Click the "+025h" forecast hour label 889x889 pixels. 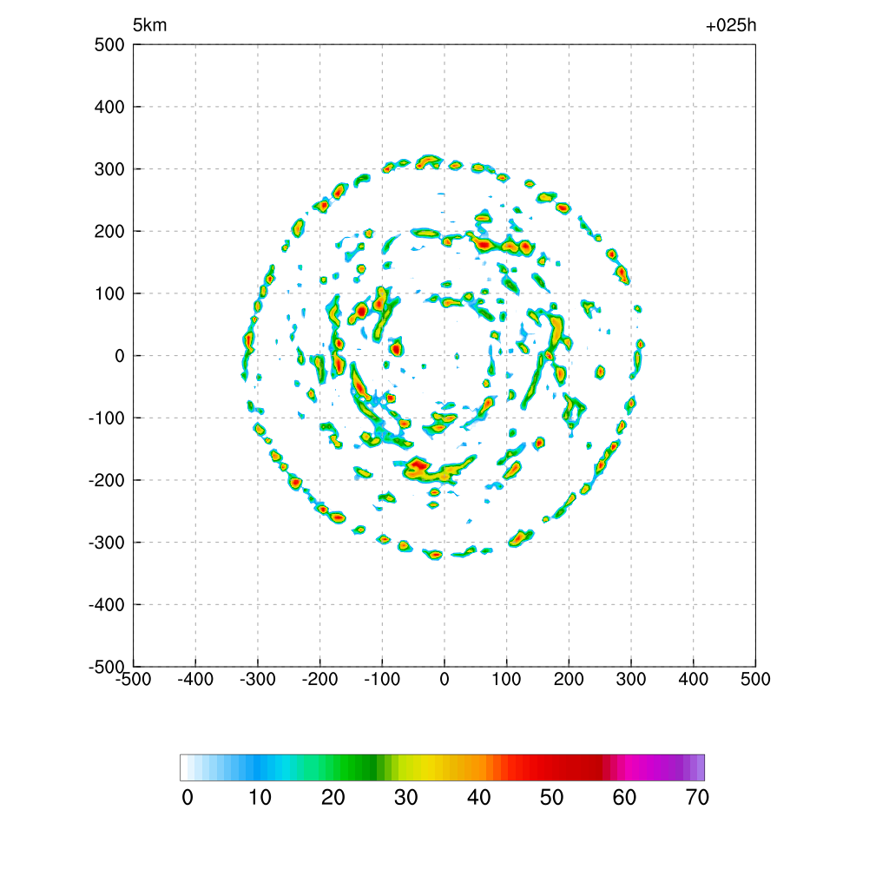click(x=731, y=25)
